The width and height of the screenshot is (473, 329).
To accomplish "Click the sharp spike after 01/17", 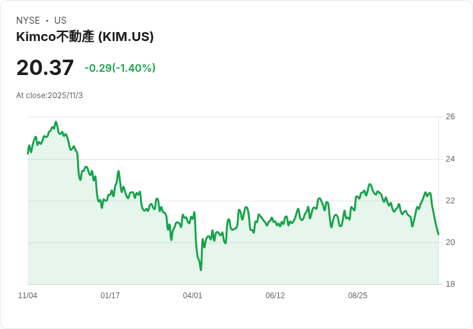I will click(118, 171).
